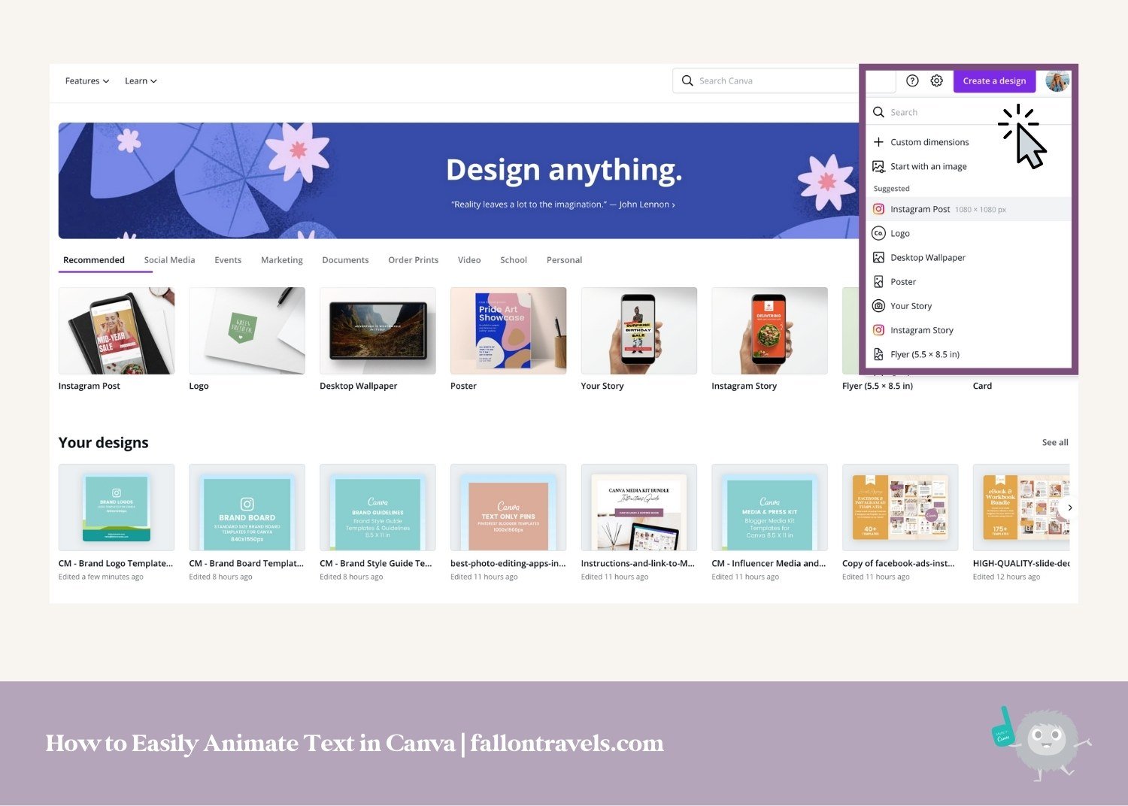
Task: Open the CM - Influencer Media design
Action: coord(769,508)
